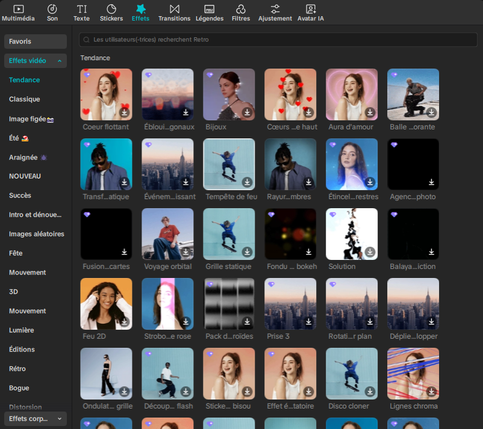Image resolution: width=483 pixels, height=429 pixels.
Task: Download the Grille statique effect
Action: 247,252
